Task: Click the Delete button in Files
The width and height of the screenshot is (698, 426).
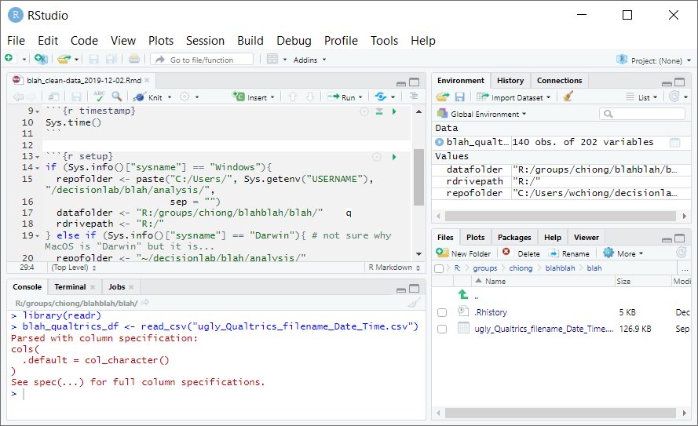Action: point(521,253)
